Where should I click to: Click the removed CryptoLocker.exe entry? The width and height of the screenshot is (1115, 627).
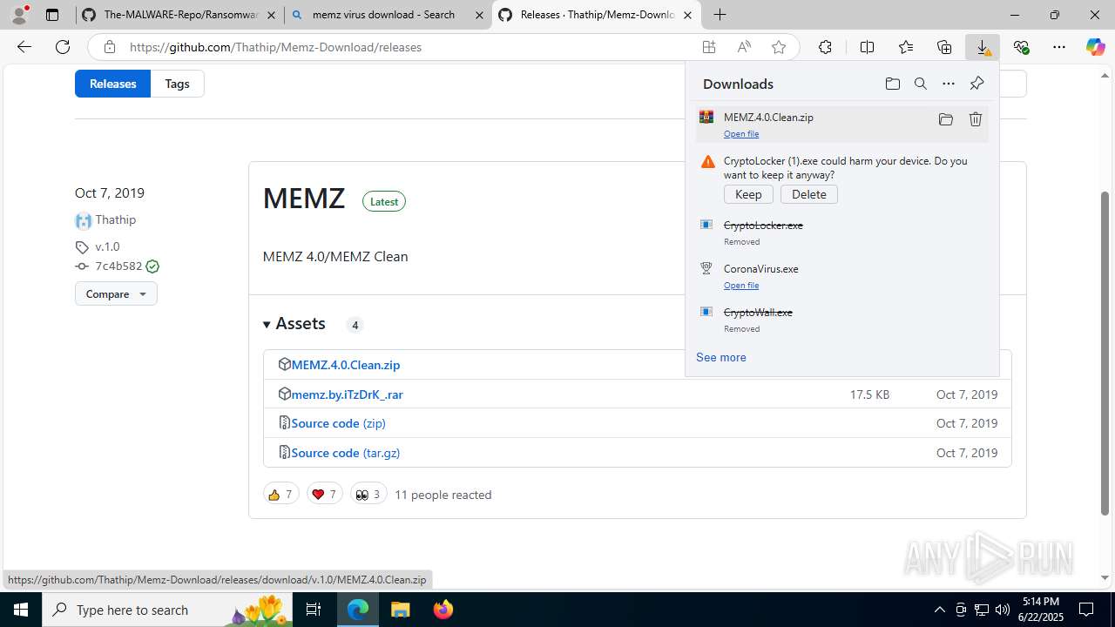click(x=842, y=233)
